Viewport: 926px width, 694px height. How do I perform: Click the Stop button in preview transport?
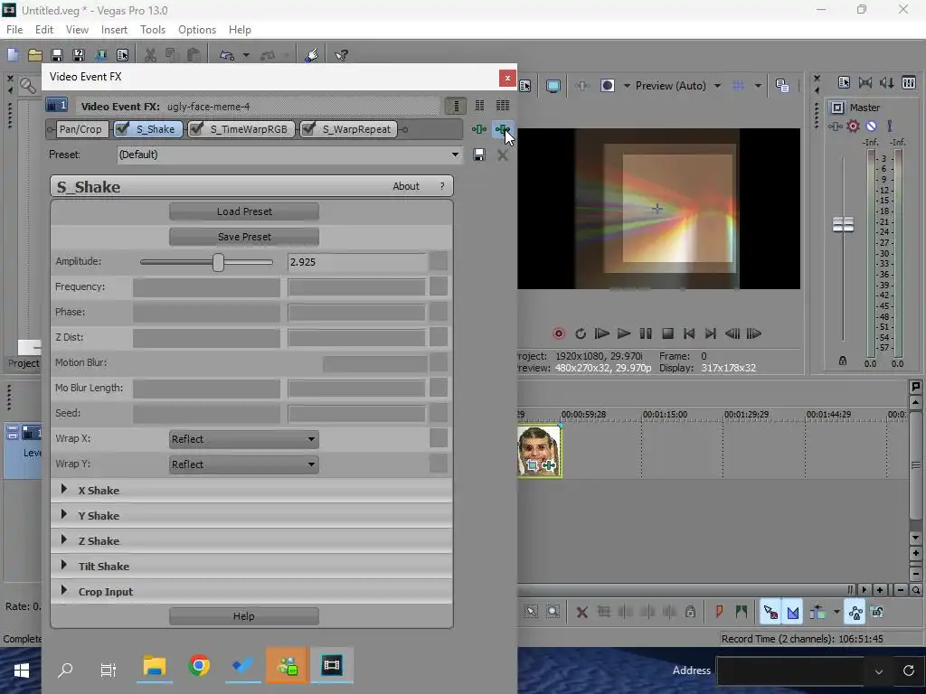667,334
